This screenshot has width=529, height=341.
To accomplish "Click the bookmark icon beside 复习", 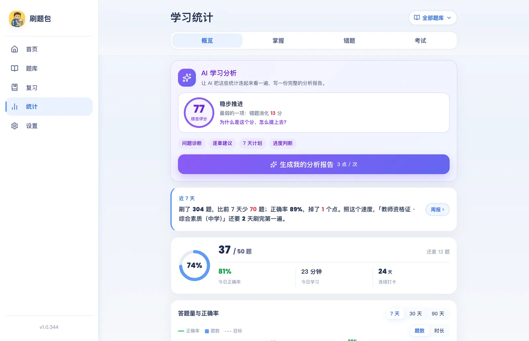I will 15,88.
